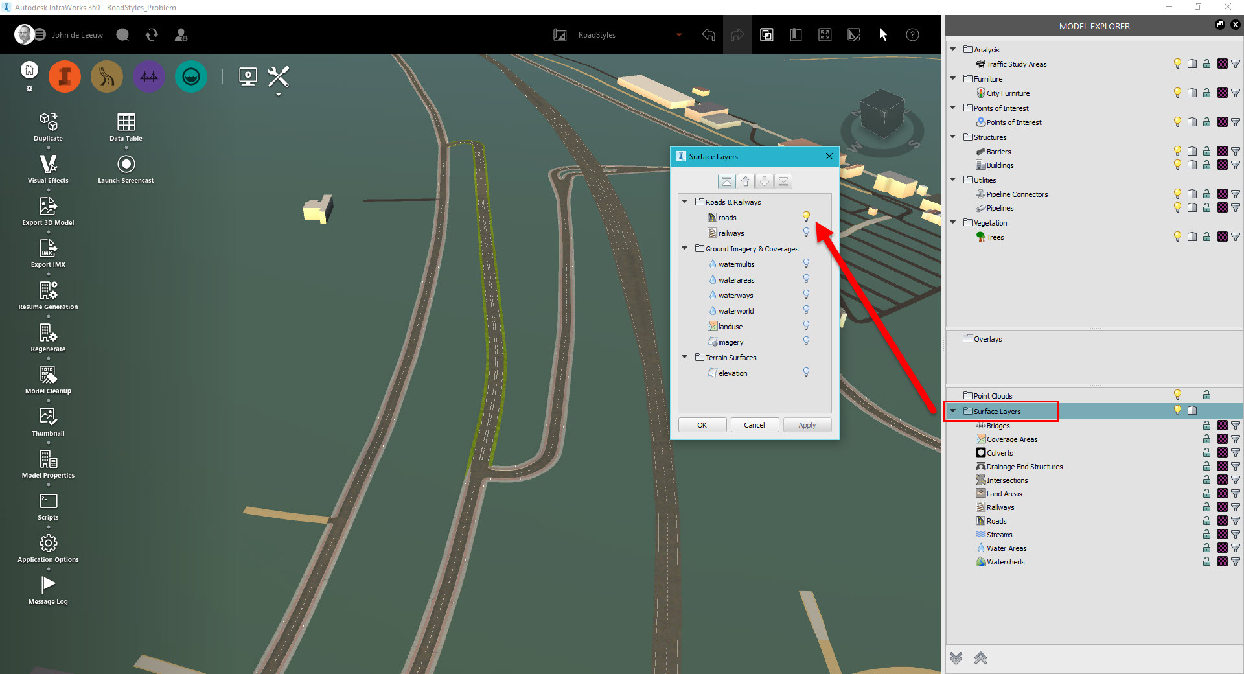Click Apply in Surface Layers dialog
Viewport: 1244px width, 674px height.
coord(807,425)
